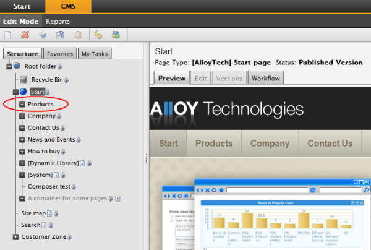Screen dimensions: 371x250
Task: Click the New Page toolbar icon
Action: [9, 34]
